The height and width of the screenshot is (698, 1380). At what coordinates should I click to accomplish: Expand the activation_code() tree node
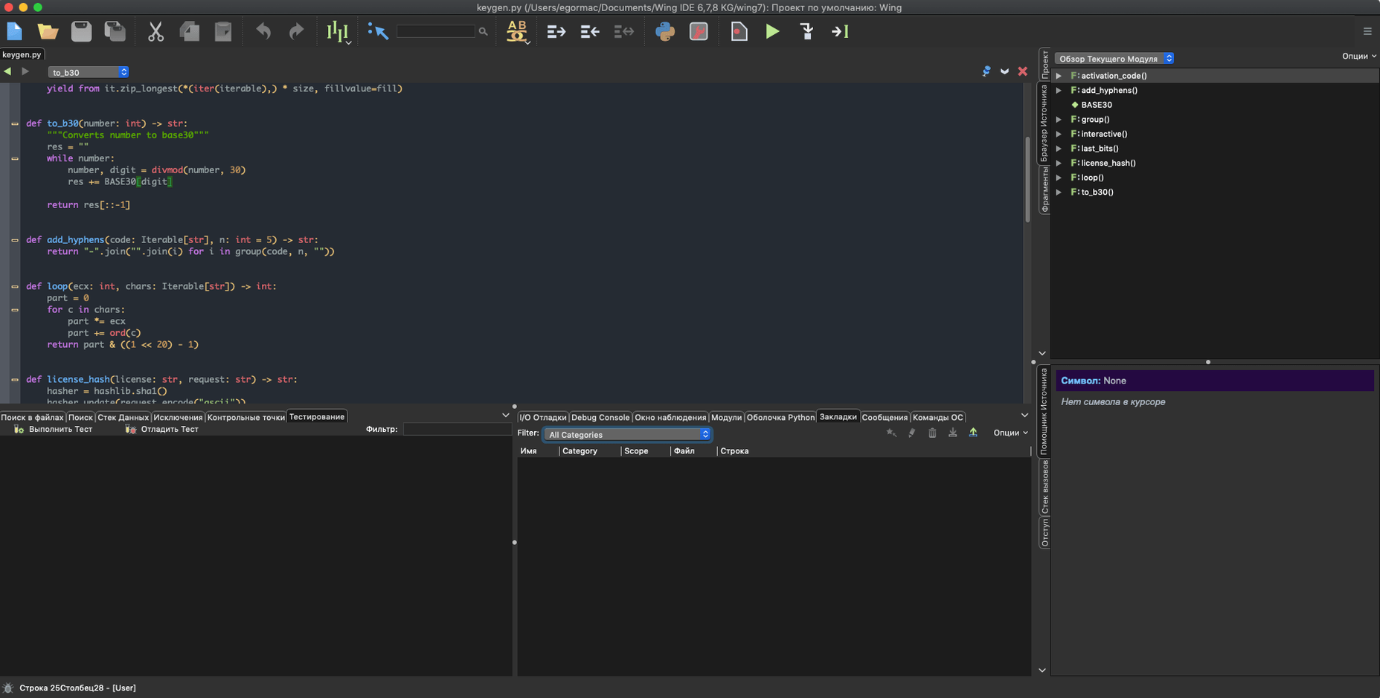pyautogui.click(x=1059, y=76)
